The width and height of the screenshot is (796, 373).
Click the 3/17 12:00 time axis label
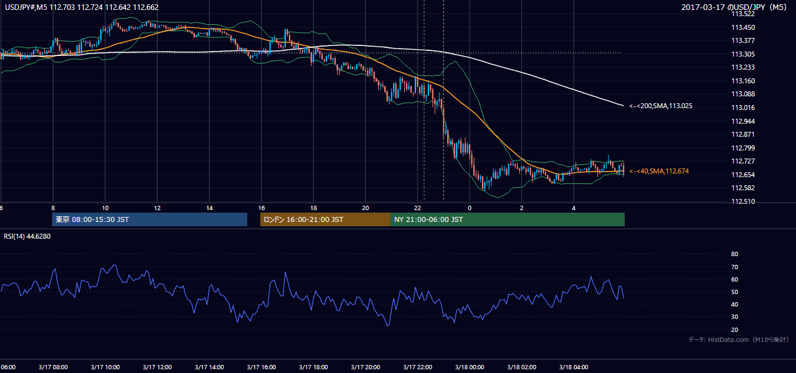pyautogui.click(x=157, y=367)
